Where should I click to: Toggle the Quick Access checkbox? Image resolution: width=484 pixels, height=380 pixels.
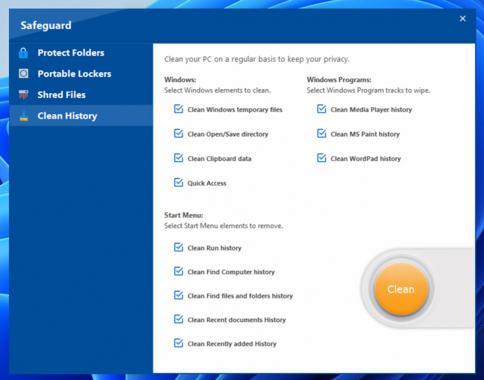pyautogui.click(x=178, y=182)
